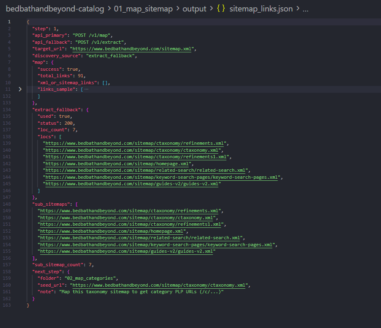Click the "POST /v1/extract" value
The image size is (381, 328).
click(99, 42)
